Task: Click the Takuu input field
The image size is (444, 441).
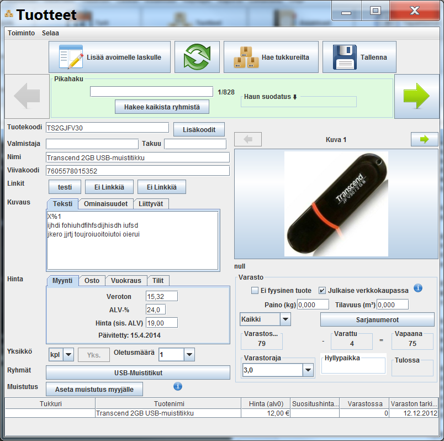Action: [x=195, y=144]
